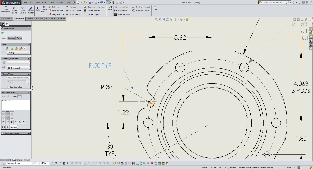Run the Spell Checker
This screenshot has width=313, height=169.
(22, 11)
